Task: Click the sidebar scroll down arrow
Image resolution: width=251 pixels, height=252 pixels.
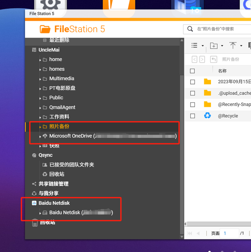Action: pyautogui.click(x=182, y=237)
